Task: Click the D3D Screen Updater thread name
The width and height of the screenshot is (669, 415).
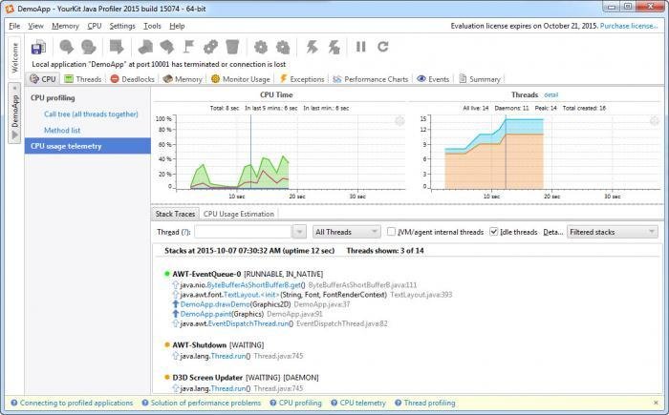Action: (x=207, y=378)
